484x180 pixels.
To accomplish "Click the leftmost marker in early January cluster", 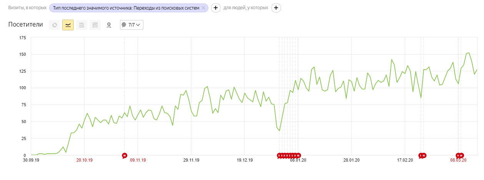I will pos(279,155).
